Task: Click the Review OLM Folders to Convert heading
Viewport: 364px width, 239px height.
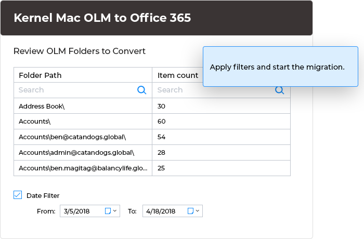Action: 80,51
